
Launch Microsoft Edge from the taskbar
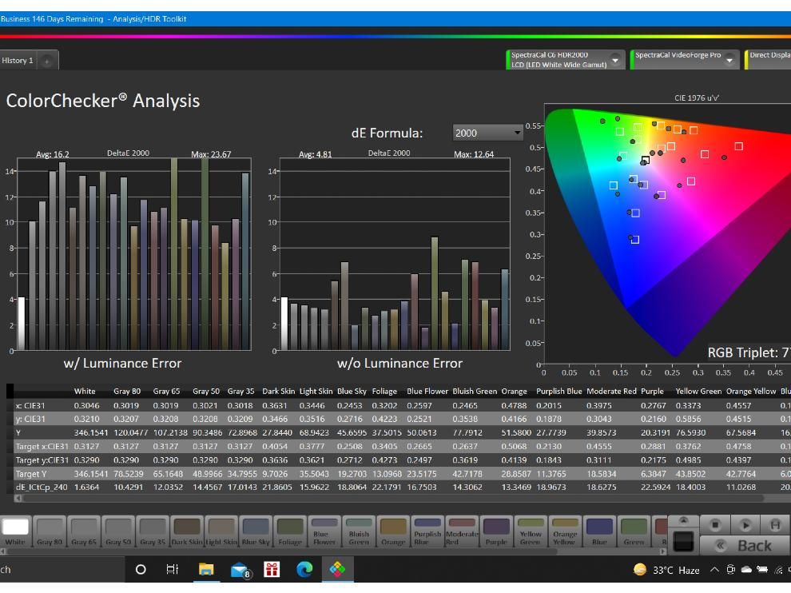306,571
